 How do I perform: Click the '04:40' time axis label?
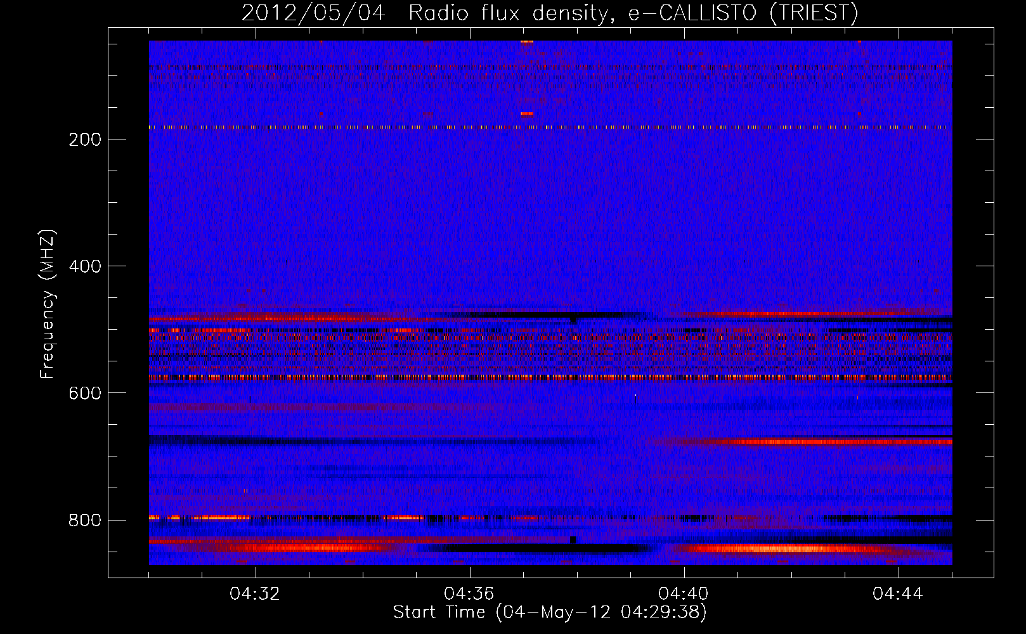(x=684, y=594)
